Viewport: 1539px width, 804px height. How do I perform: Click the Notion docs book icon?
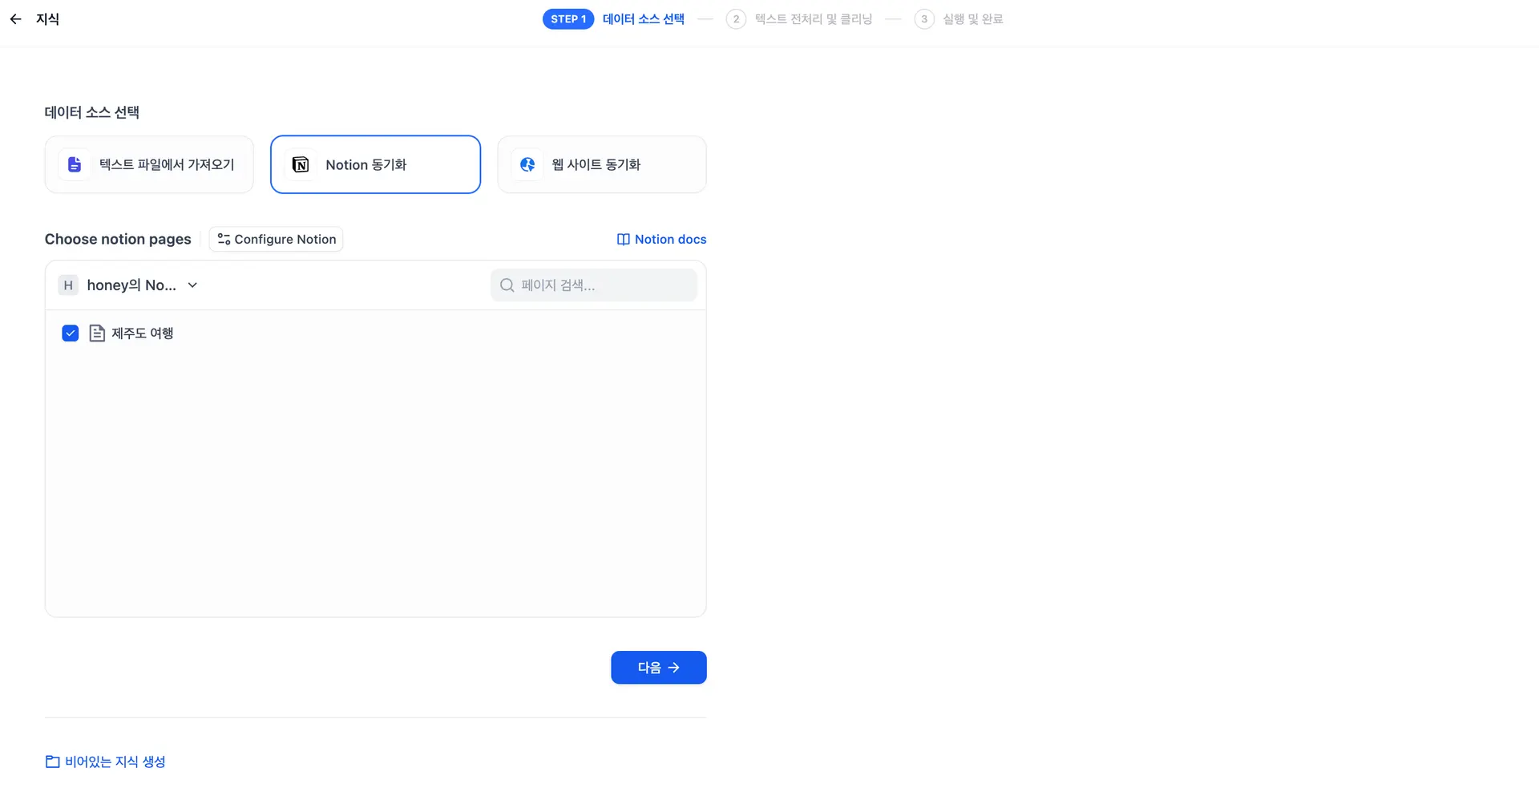pyautogui.click(x=623, y=240)
